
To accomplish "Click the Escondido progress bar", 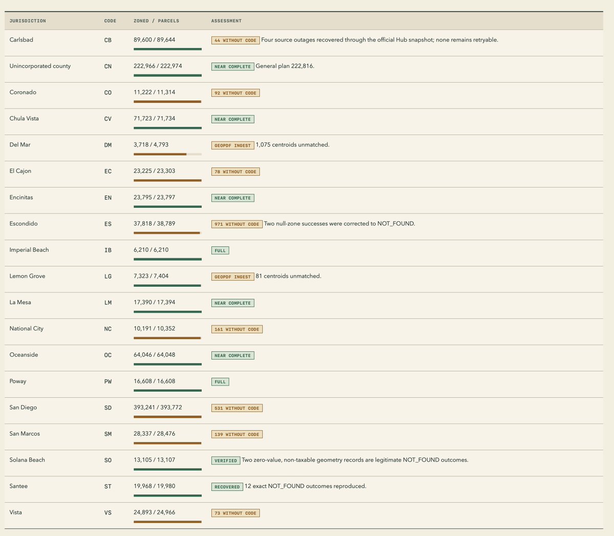I will coord(167,233).
